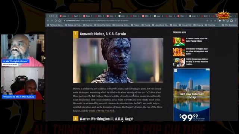This screenshot has width=239, height=134.
Task: Click the address bar URL field
Action: pyautogui.click(x=134, y=21)
